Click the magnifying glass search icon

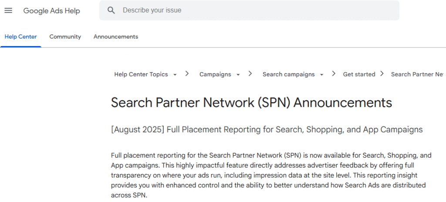(111, 10)
